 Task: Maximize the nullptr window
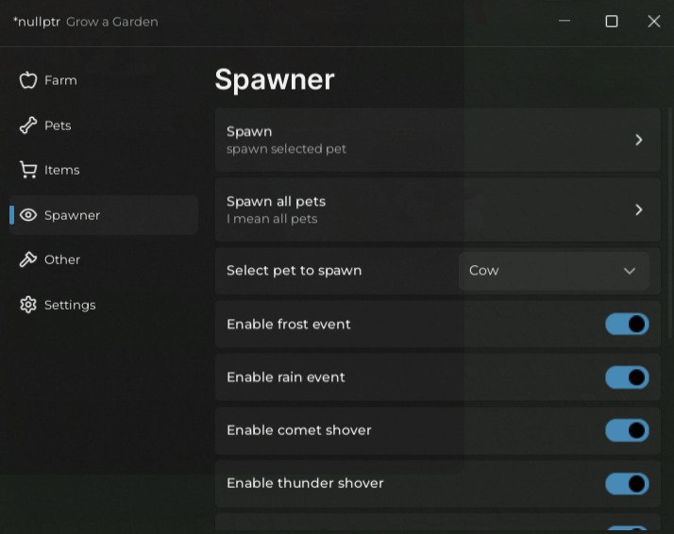[612, 21]
